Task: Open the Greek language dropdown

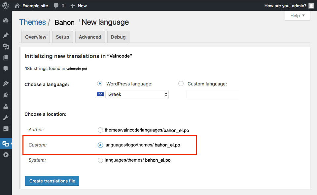Action: 137,94
